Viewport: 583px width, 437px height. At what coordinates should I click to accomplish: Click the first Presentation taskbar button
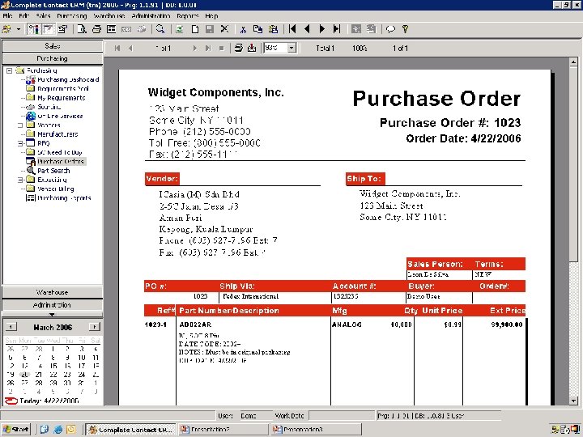223,430
